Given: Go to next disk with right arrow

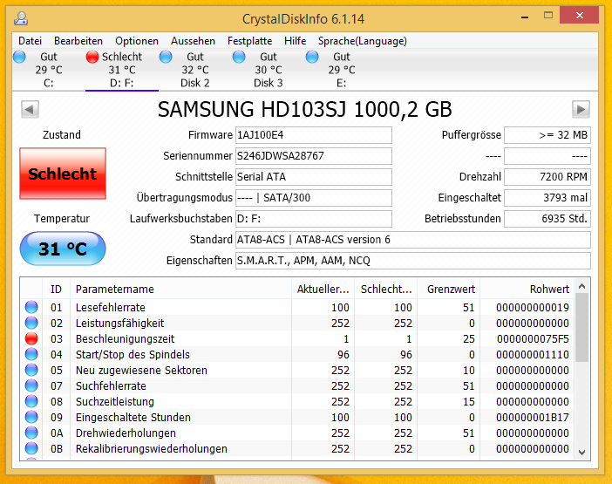Looking at the screenshot, I should 581,109.
